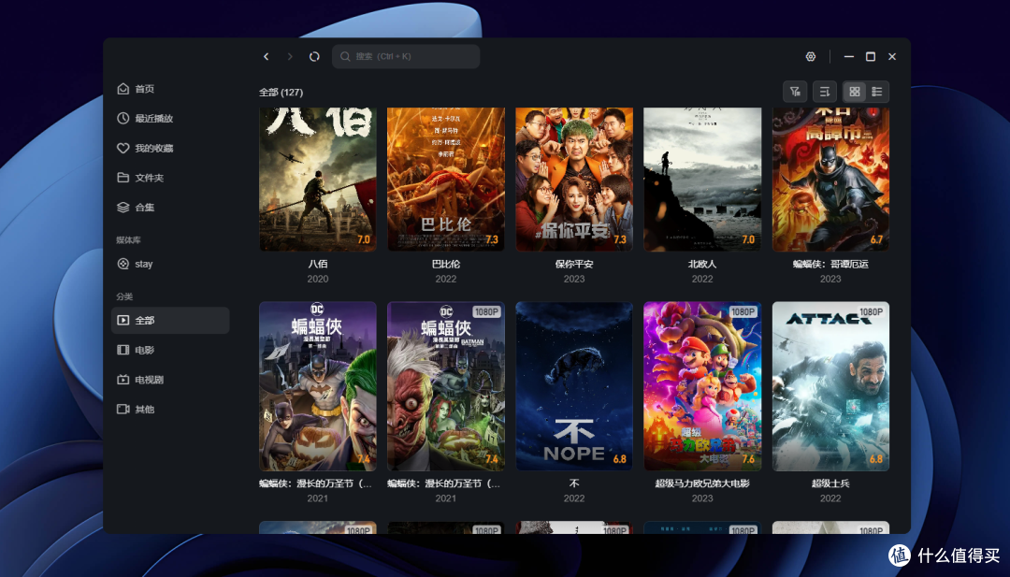The image size is (1010, 577).
Task: Open 合集 collections
Action: coord(171,208)
